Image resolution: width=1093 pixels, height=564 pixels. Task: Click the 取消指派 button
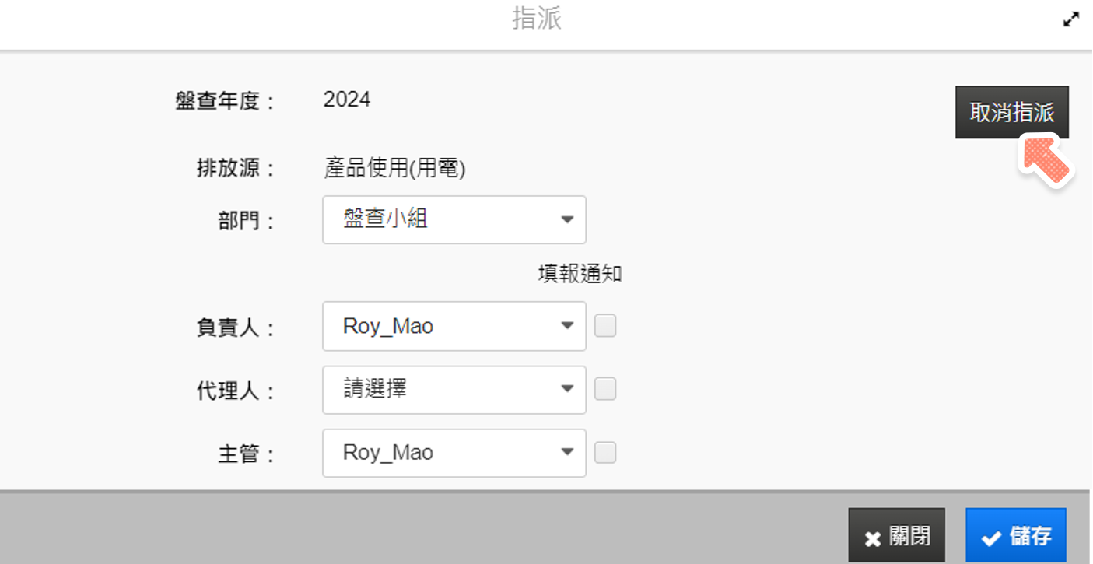click(1011, 113)
